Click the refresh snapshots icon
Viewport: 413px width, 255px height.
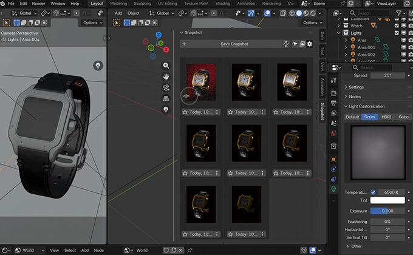click(286, 44)
